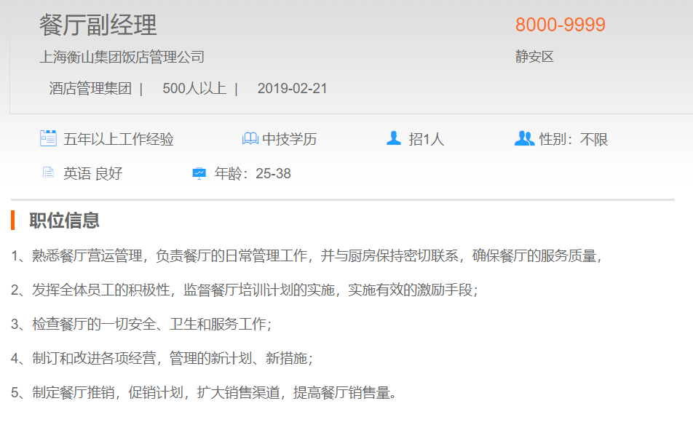Click the two-person icon beside 性别
The width and height of the screenshot is (693, 425).
point(524,138)
